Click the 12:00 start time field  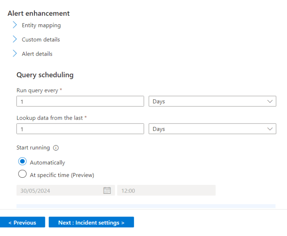point(166,190)
